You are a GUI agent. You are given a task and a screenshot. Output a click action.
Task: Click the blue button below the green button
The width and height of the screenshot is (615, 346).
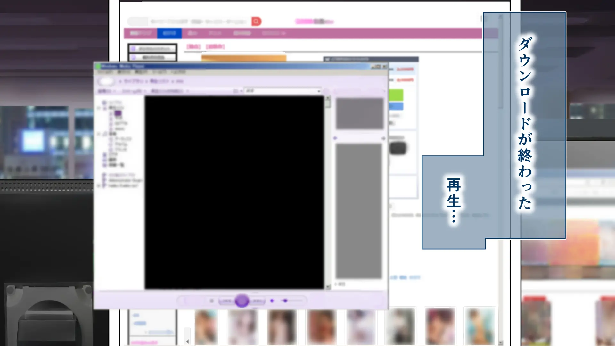(396, 106)
